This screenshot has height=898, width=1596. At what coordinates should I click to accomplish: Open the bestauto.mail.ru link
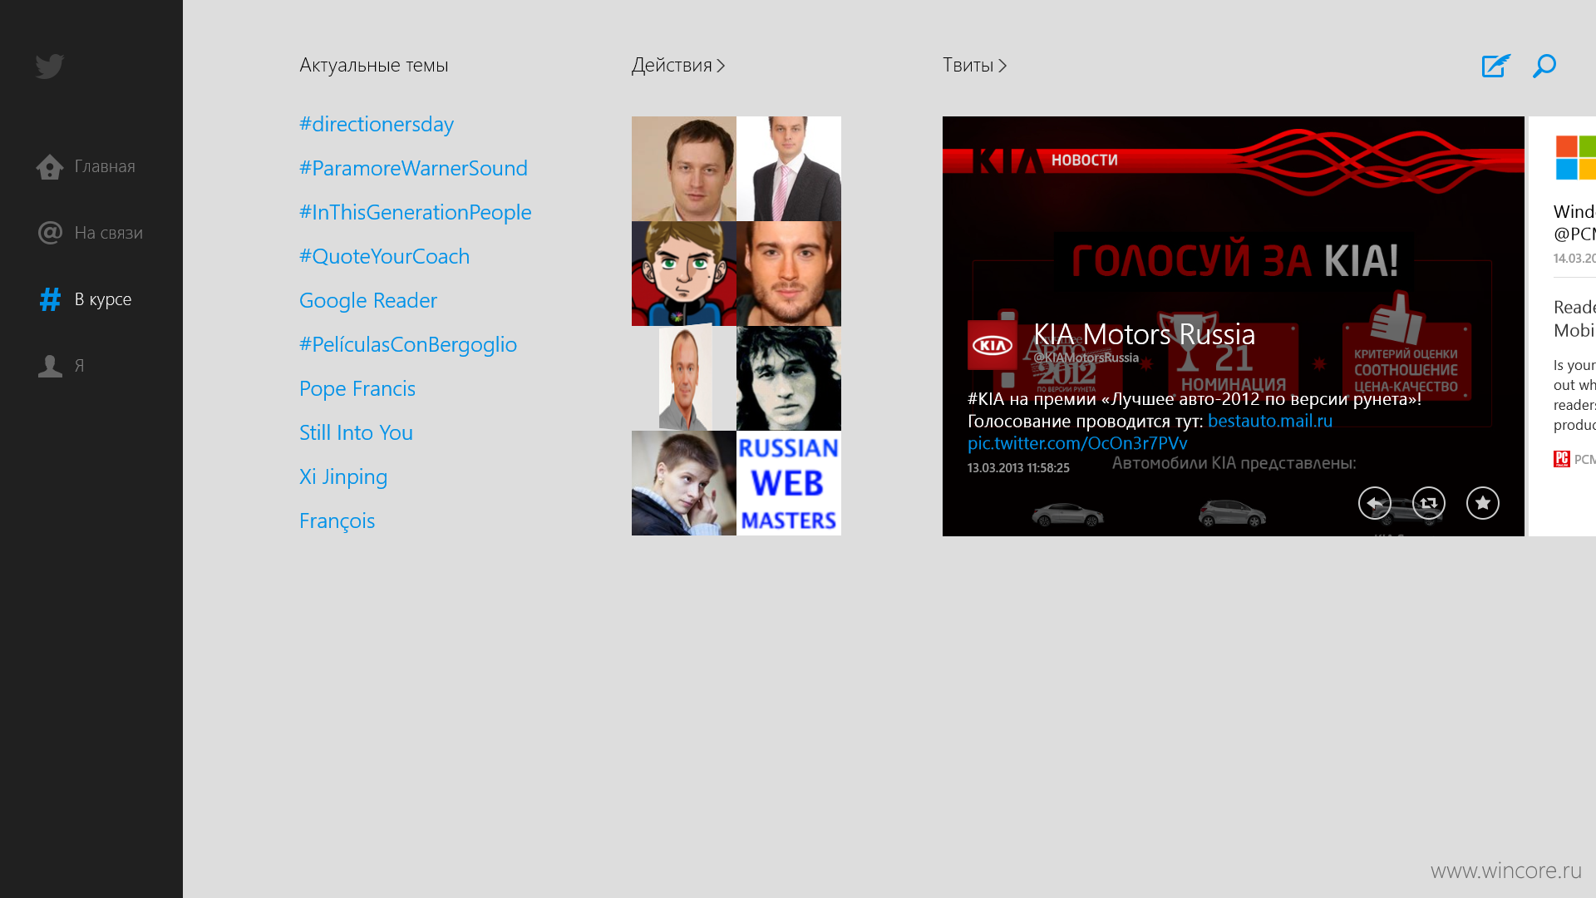tap(1270, 421)
